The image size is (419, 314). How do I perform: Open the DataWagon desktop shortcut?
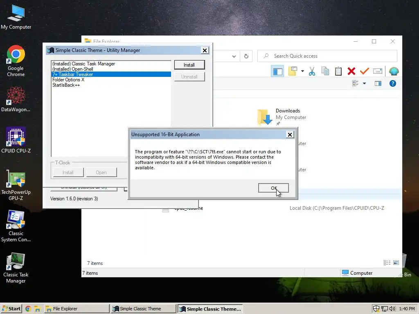(16, 99)
